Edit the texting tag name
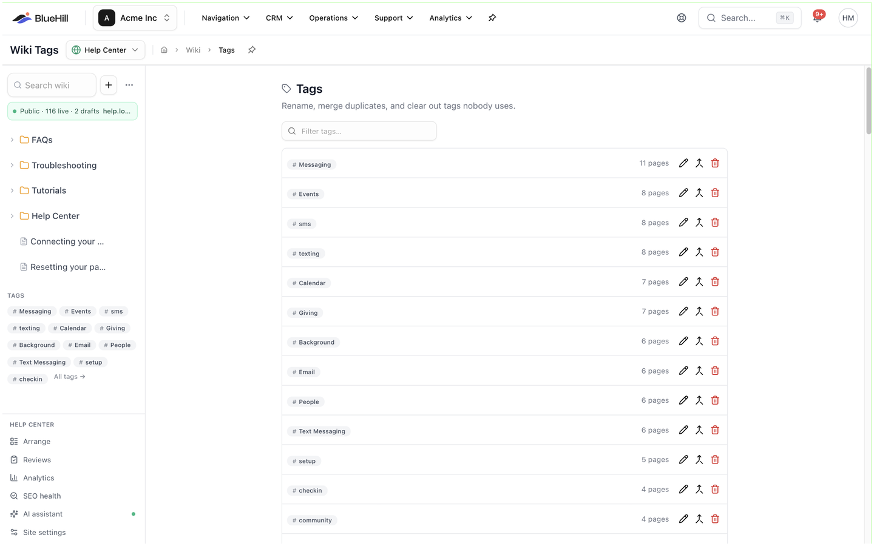The width and height of the screenshot is (874, 546). (683, 252)
